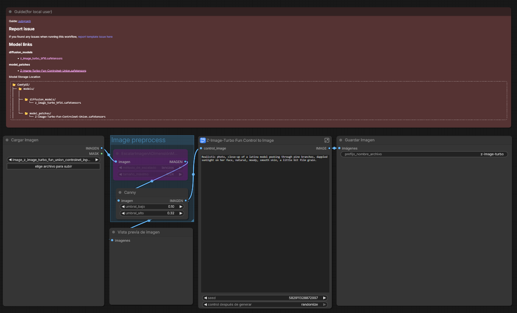Open the control después de generar dropdown
The image size is (517, 313).
tap(265, 304)
